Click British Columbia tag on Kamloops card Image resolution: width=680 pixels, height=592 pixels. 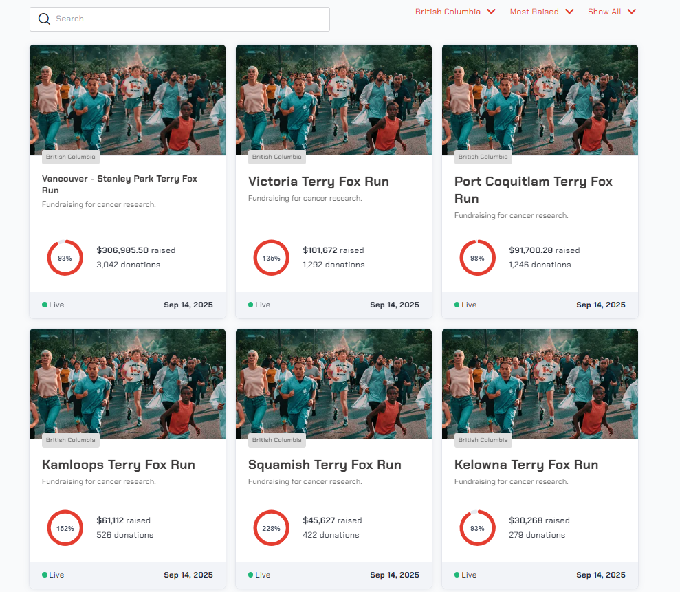[x=71, y=440]
